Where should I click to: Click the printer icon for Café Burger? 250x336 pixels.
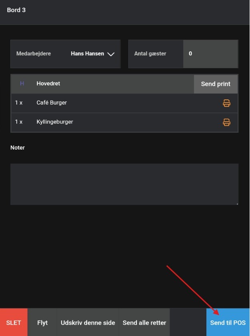point(226,103)
